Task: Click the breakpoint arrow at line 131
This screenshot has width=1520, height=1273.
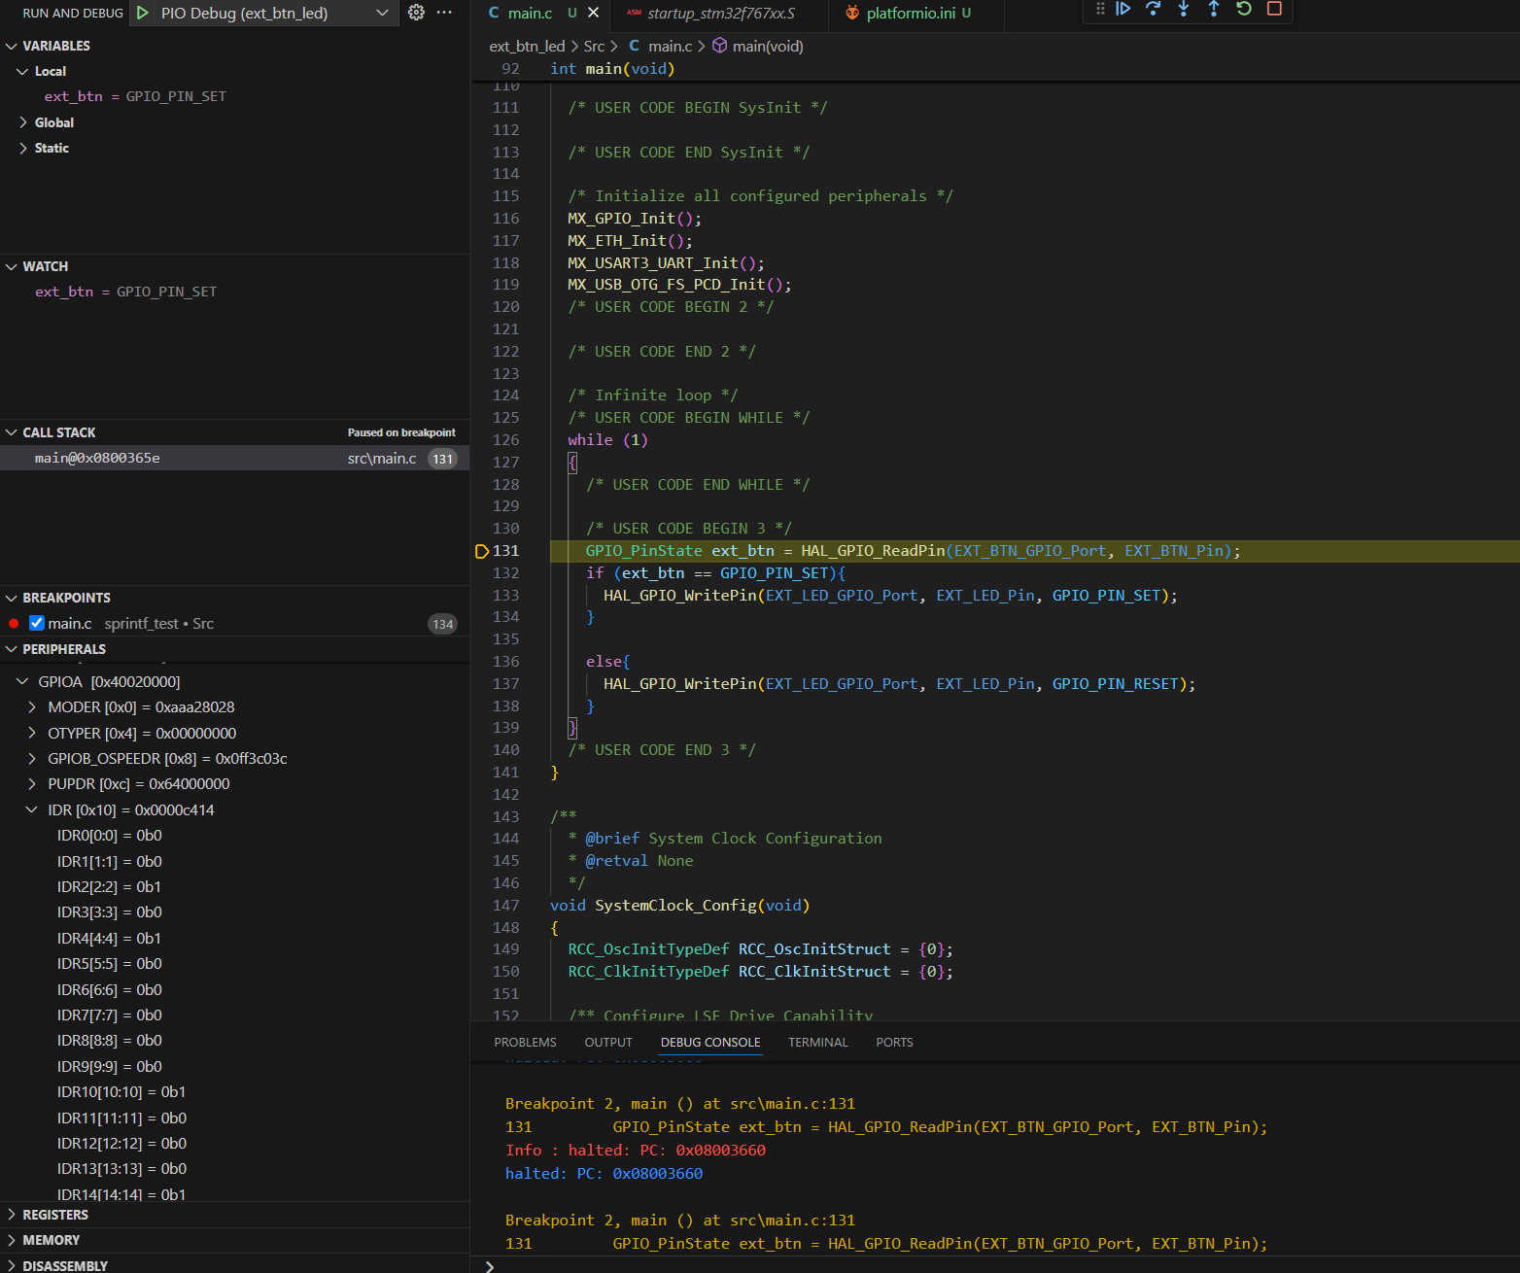Action: tap(482, 551)
